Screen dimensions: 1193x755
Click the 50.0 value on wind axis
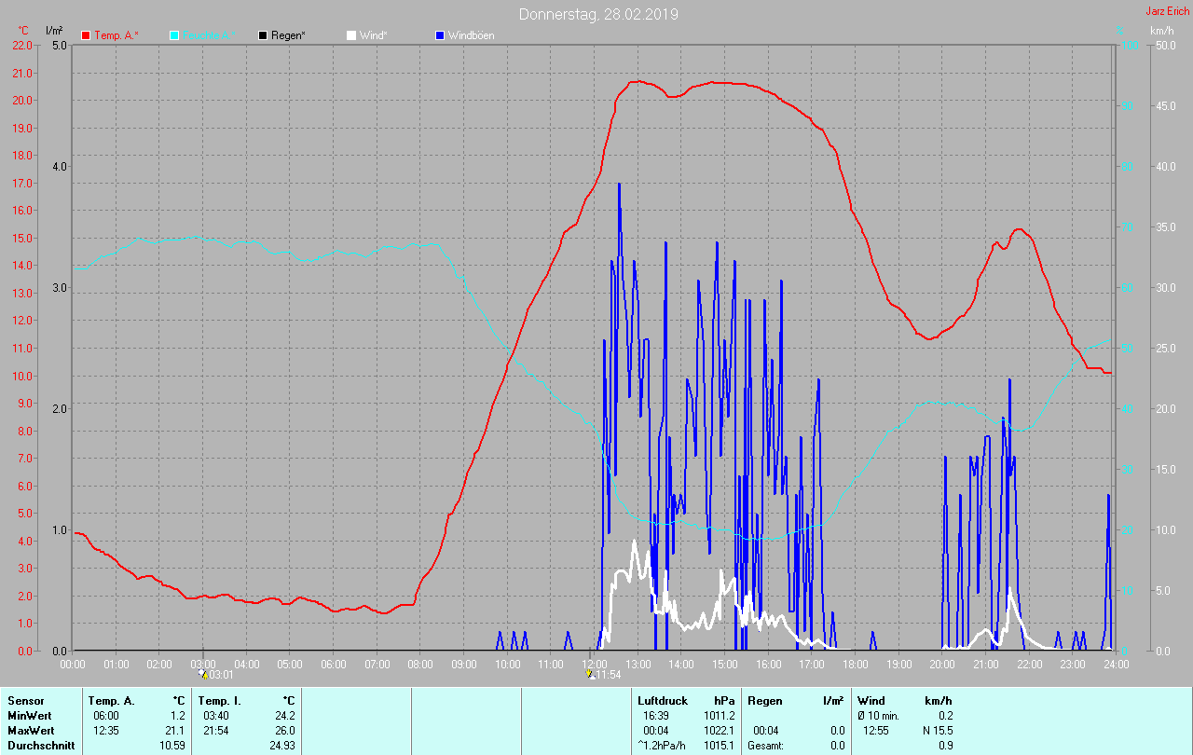1165,45
